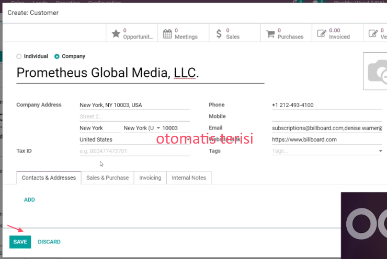
Task: Click the DISCARD button
Action: point(49,242)
